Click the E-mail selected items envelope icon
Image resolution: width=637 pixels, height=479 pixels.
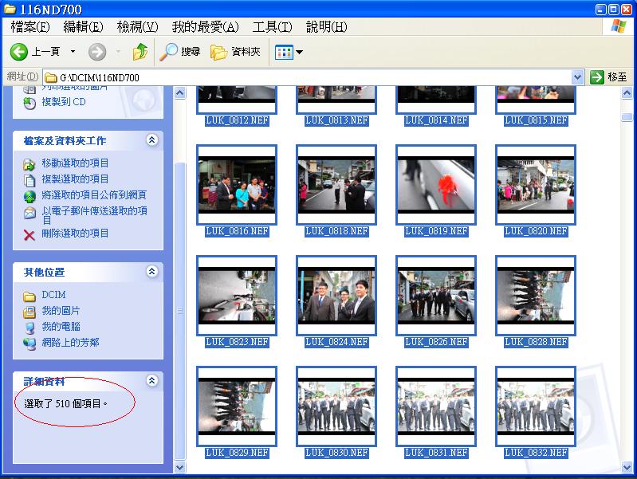(29, 213)
